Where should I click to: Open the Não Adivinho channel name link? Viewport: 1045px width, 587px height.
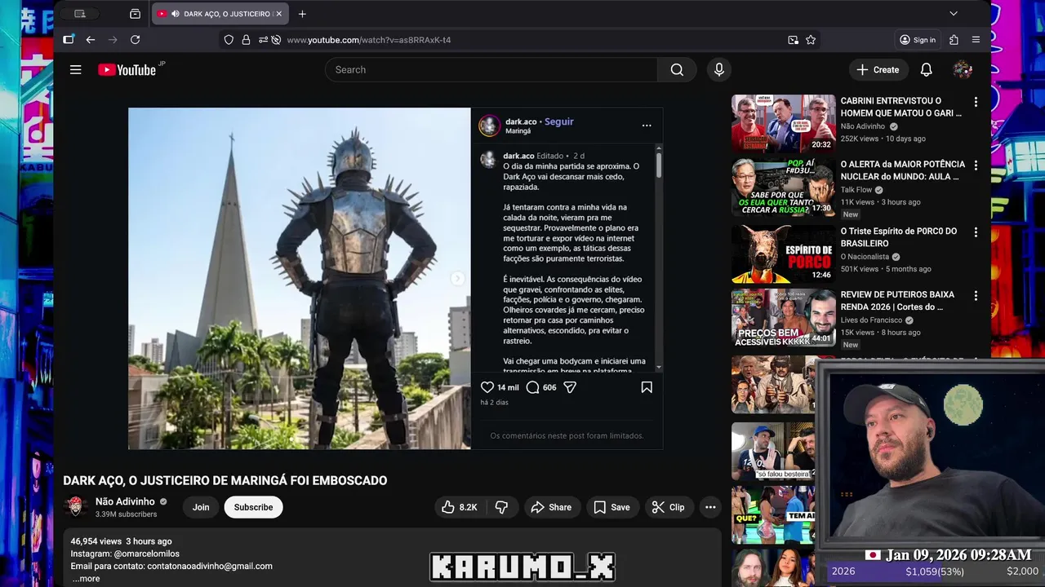(x=125, y=501)
